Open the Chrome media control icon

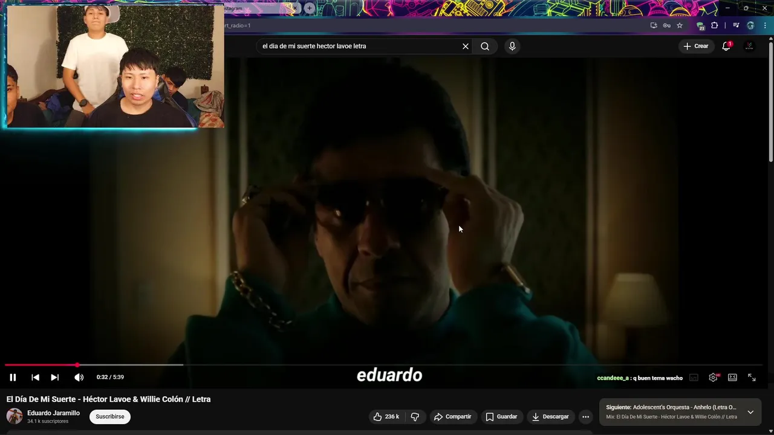point(736,25)
